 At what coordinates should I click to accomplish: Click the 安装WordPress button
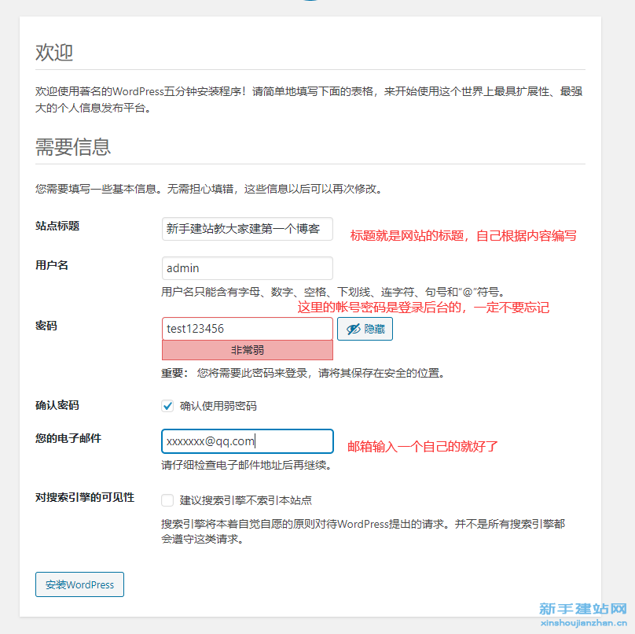80,584
